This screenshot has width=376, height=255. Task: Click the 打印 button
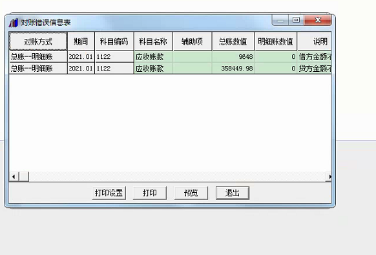tap(150, 193)
